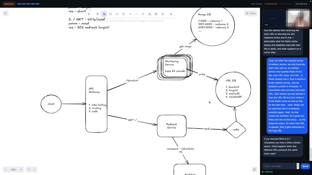312x175 pixels.
Task: Select the Arrow drawing tool
Action: [x=130, y=14]
